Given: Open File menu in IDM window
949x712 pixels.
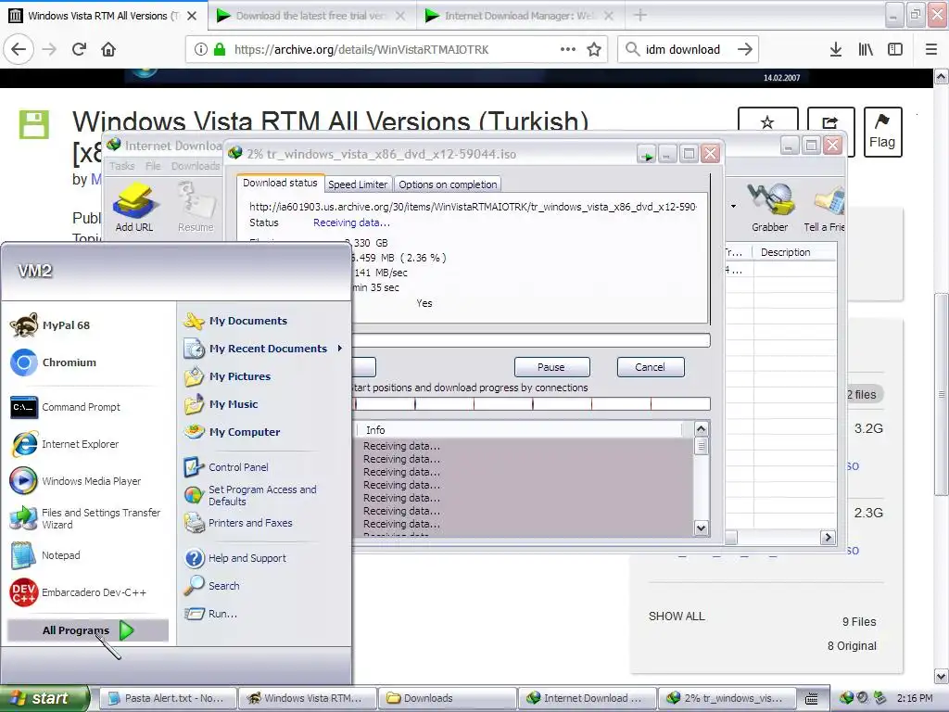Looking at the screenshot, I should 153,166.
